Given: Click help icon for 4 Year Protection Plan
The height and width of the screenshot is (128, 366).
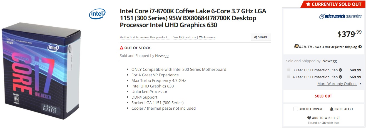Looking at the screenshot, I should [x=340, y=77].
